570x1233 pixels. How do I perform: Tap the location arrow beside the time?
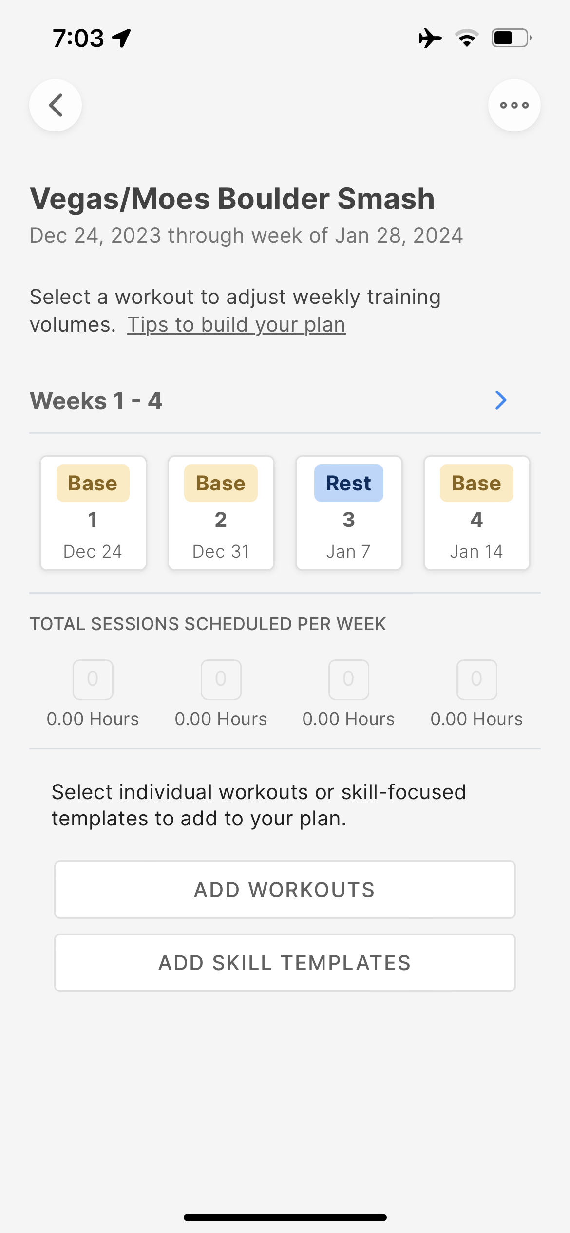click(122, 38)
